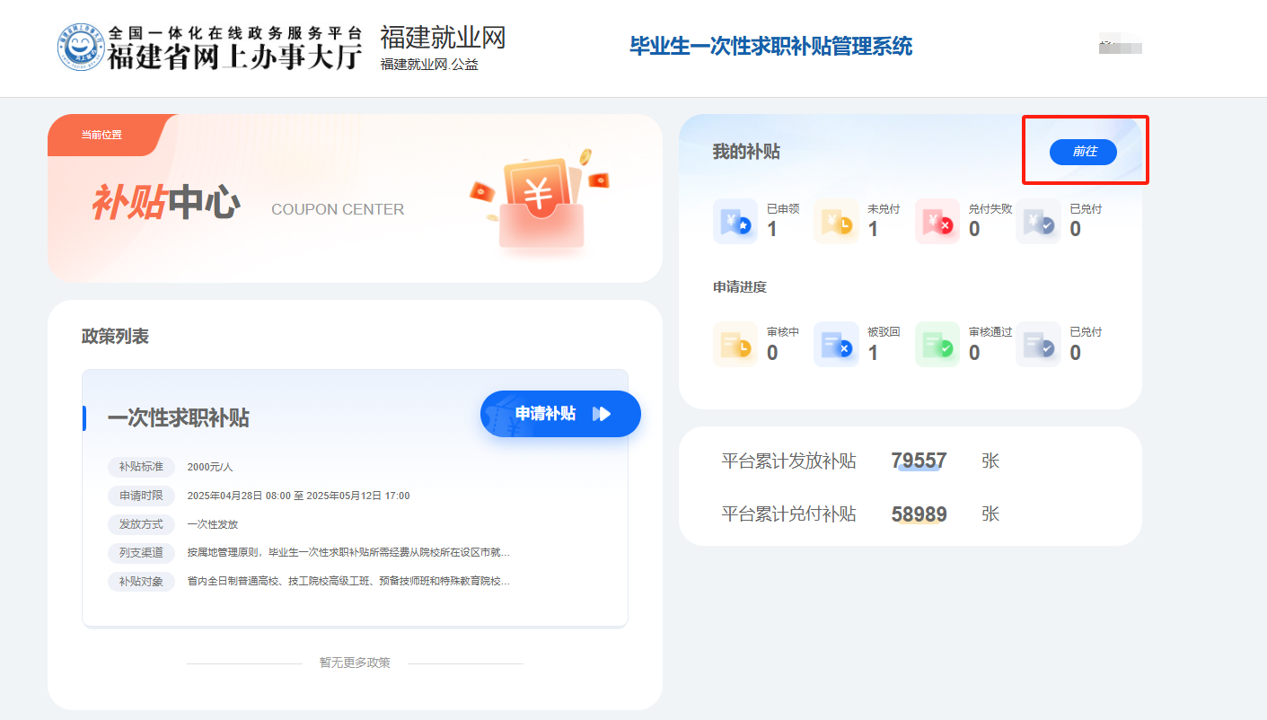Click the 已兑付 icon under 我的补贴
This screenshot has width=1267, height=720.
click(1038, 221)
